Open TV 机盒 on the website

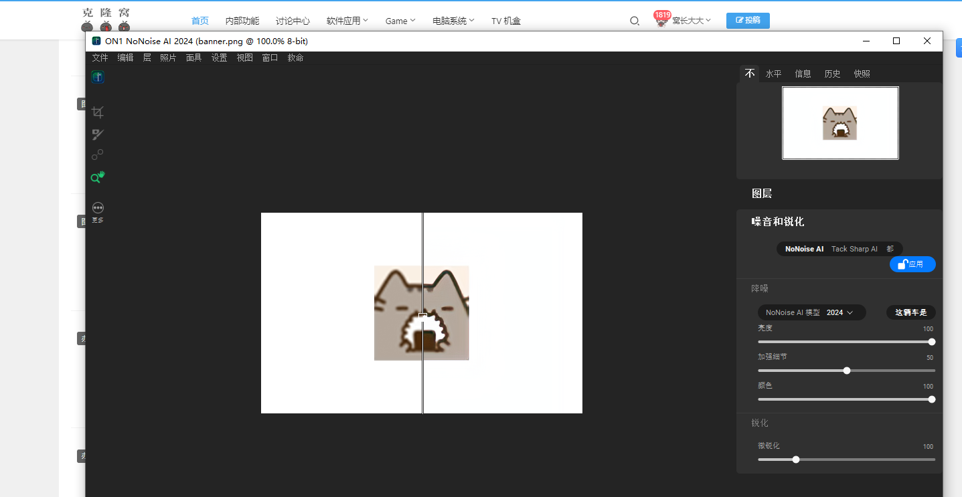point(506,21)
